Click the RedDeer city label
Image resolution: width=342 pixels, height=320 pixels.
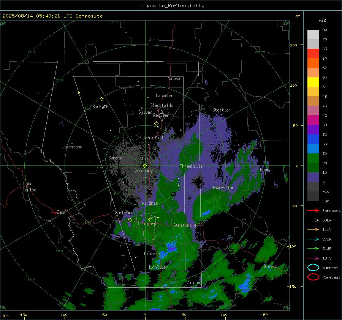[x=161, y=115]
